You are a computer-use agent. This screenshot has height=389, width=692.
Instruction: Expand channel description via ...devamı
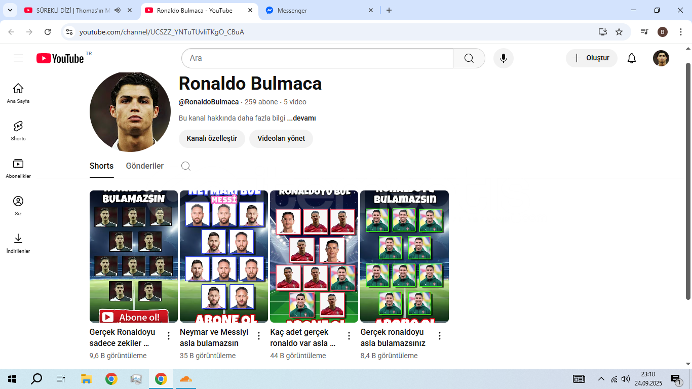[301, 118]
